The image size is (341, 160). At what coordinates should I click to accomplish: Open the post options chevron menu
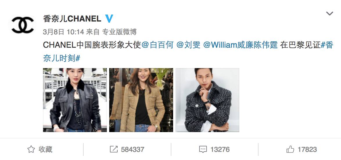(x=330, y=13)
